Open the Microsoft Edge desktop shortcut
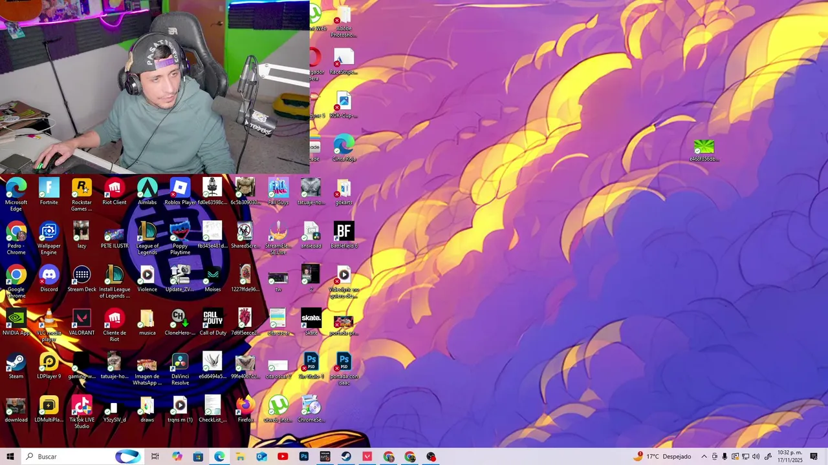Screen dimensions: 828x465 point(16,194)
